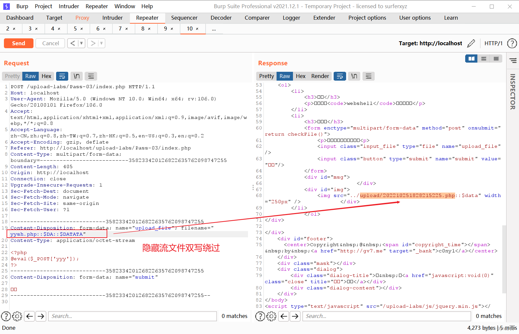Open the Project menu
The image size is (519, 334).
point(43,6)
